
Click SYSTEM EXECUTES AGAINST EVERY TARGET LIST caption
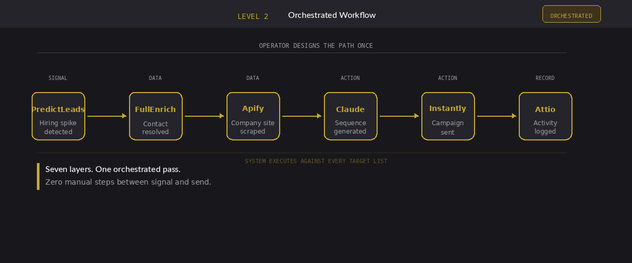(316, 161)
